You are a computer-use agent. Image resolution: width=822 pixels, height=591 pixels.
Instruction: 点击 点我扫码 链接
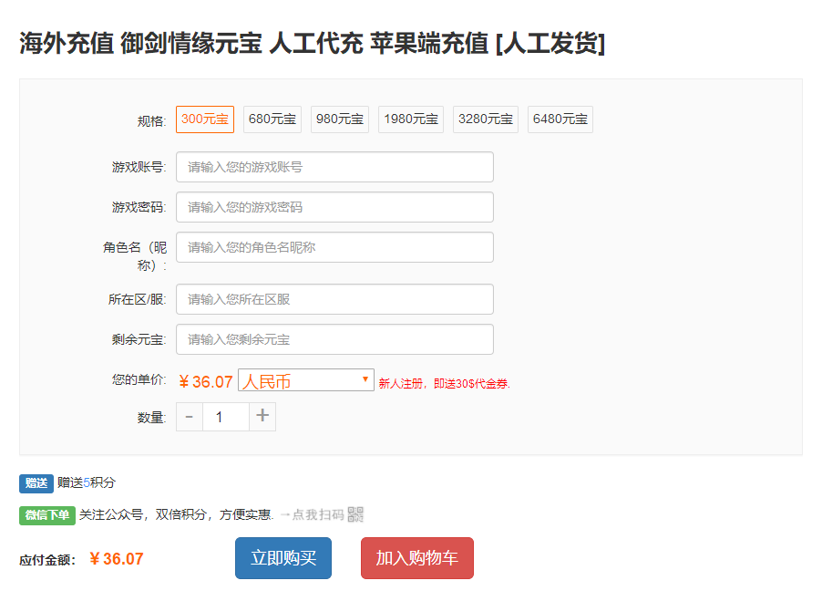point(321,514)
